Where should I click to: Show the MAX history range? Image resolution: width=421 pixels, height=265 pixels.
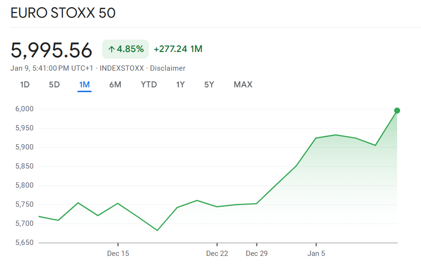pyautogui.click(x=243, y=85)
